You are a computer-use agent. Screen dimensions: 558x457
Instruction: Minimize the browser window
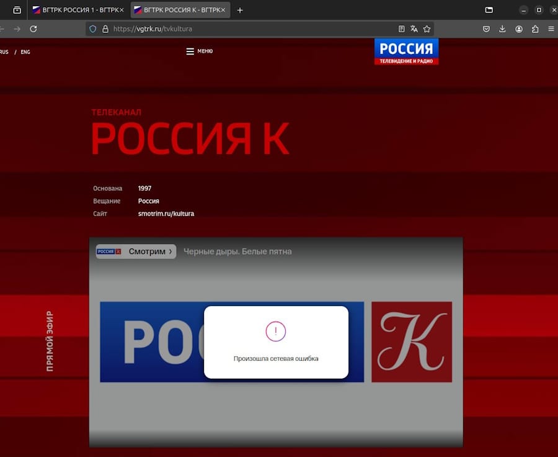point(523,10)
